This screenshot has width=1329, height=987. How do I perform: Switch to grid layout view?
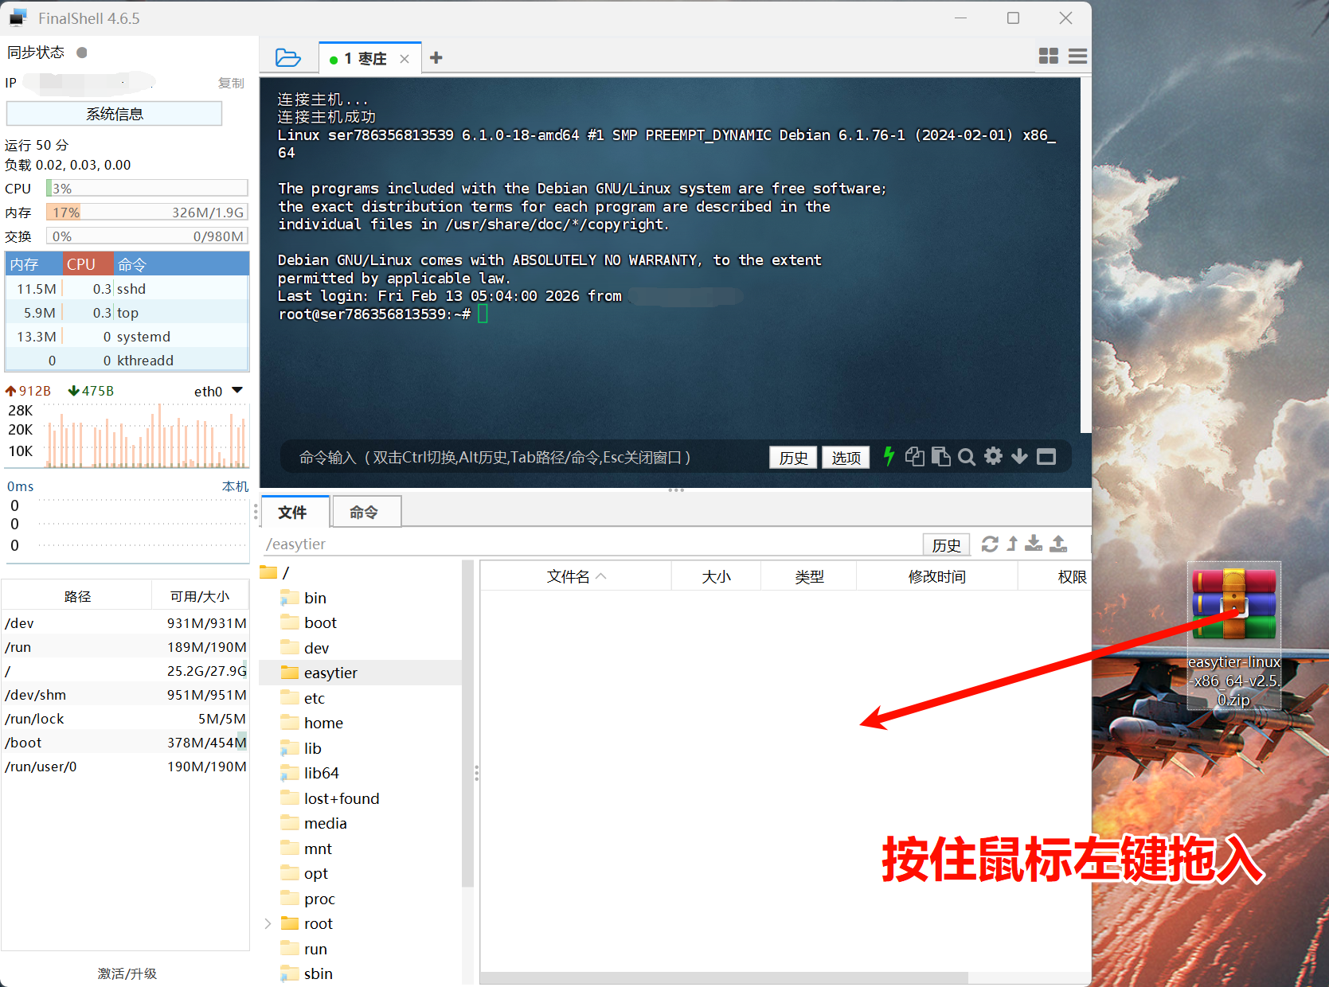click(x=1048, y=56)
